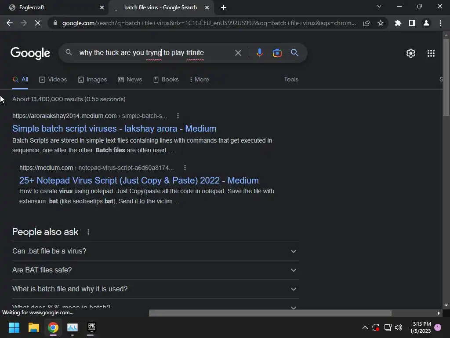This screenshot has height=338, width=450.
Task: Open '25+ Notepad Virus Script' link
Action: [x=139, y=180]
